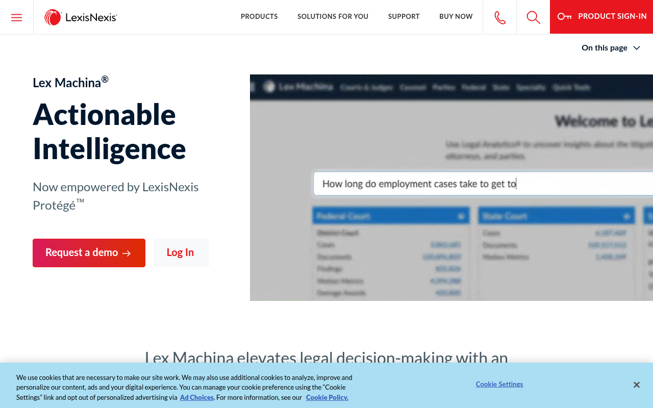Viewport: 653px width, 408px height.
Task: Select SUPPORT in the top navigation
Action: (404, 16)
